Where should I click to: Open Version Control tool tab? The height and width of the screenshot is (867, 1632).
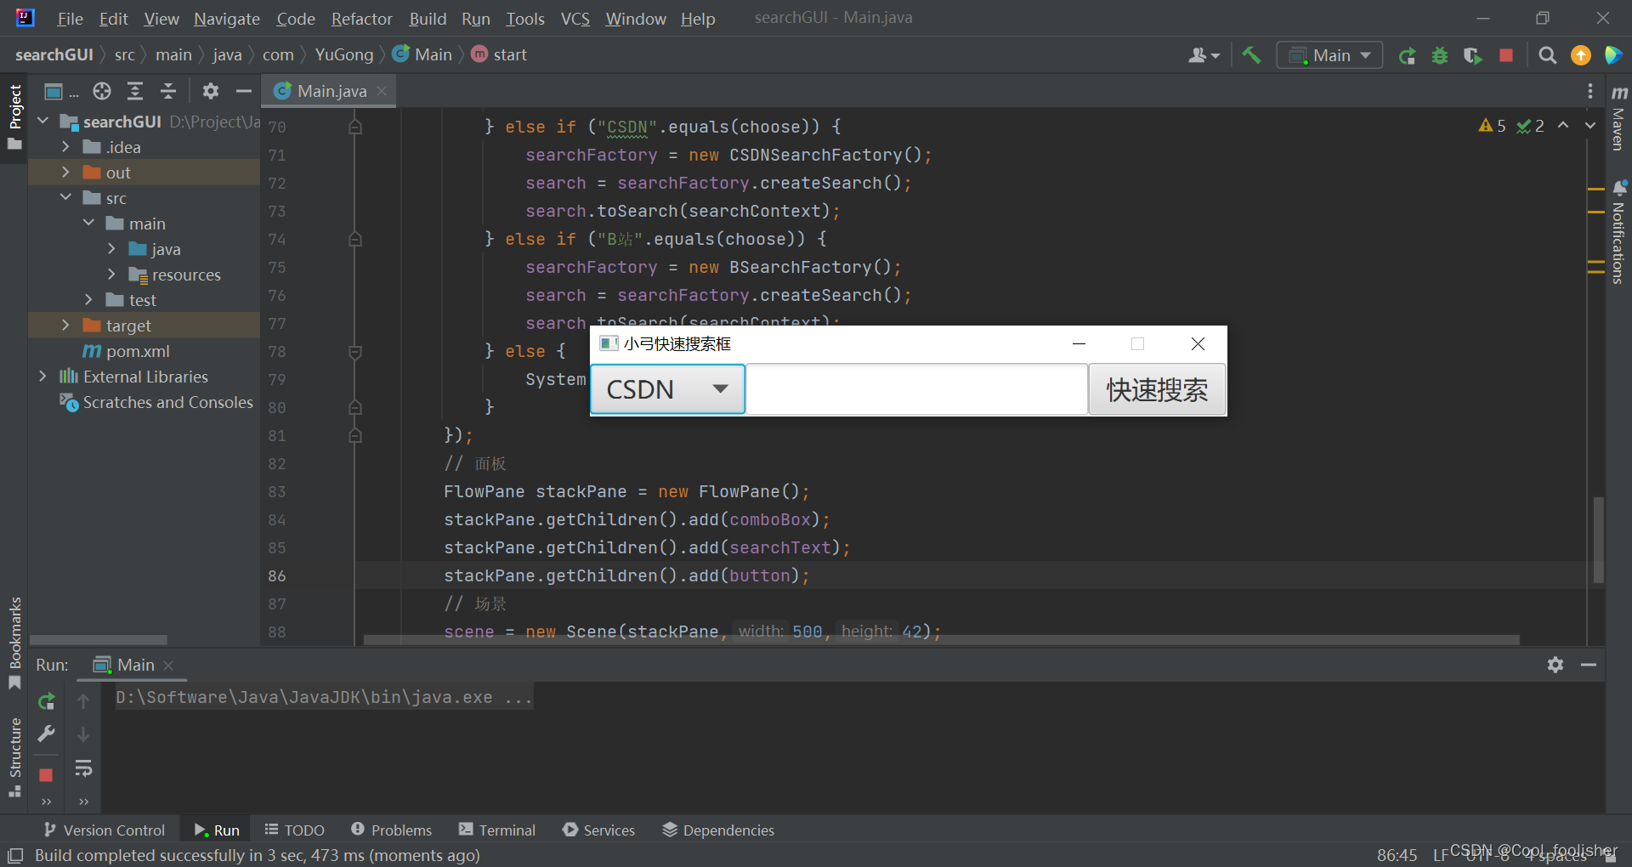pos(104,830)
